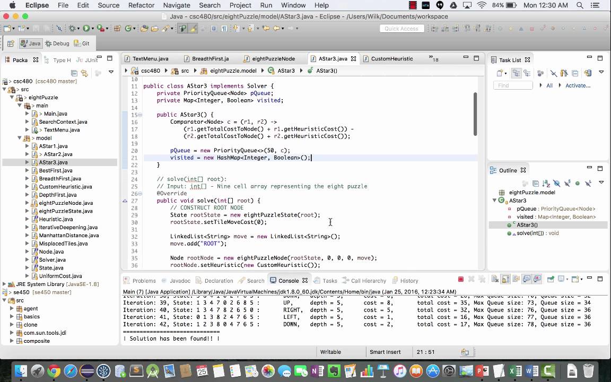Click the All link in Task List
This screenshot has height=382, width=611.
click(x=549, y=85)
